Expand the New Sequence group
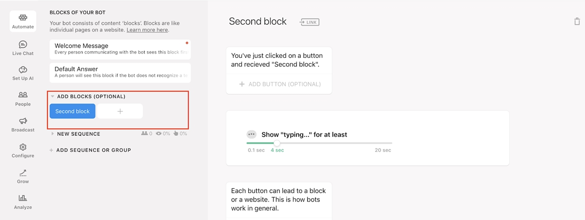Image resolution: width=585 pixels, height=220 pixels. [x=53, y=134]
